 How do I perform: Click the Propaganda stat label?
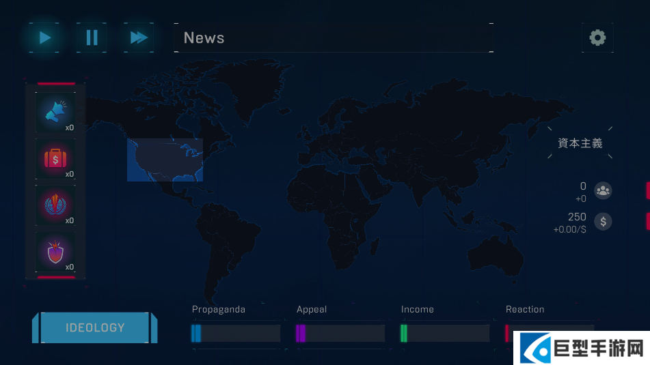218,310
